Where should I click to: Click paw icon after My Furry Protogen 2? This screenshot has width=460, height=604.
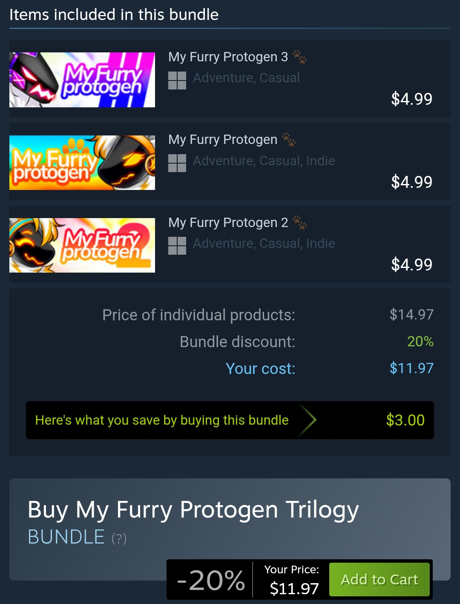pos(300,222)
